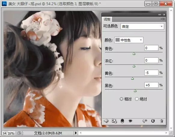Viewport: 175px width, 137px height.
Task: Click the zoom percentage field 54.18%
Action: (9, 133)
